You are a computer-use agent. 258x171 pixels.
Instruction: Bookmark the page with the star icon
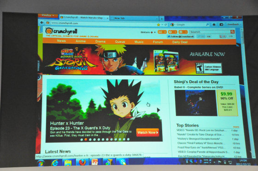(158, 25)
